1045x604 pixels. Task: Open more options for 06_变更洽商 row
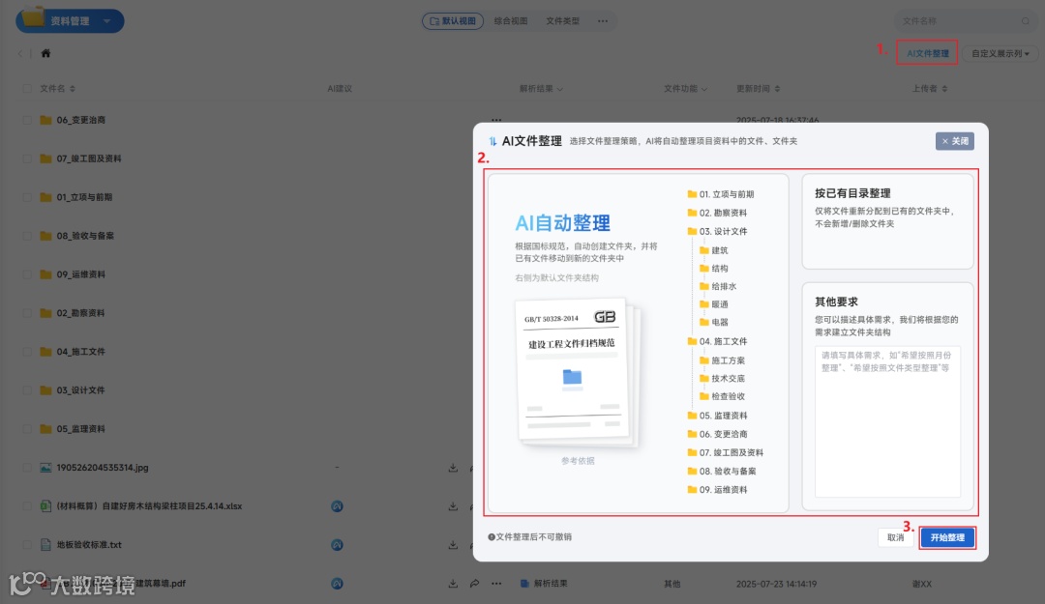(496, 119)
